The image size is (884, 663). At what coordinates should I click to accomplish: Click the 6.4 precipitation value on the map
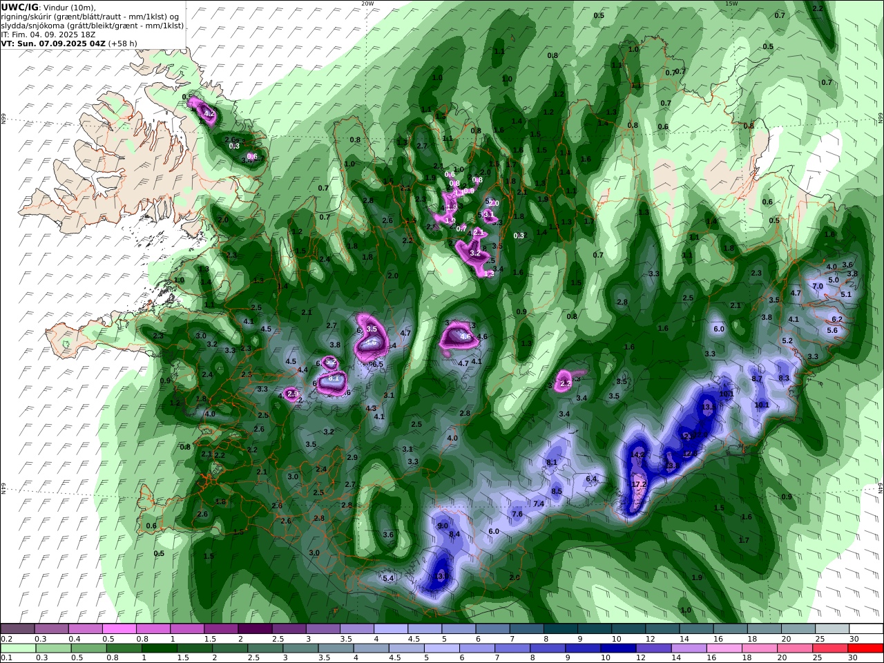pyautogui.click(x=591, y=479)
